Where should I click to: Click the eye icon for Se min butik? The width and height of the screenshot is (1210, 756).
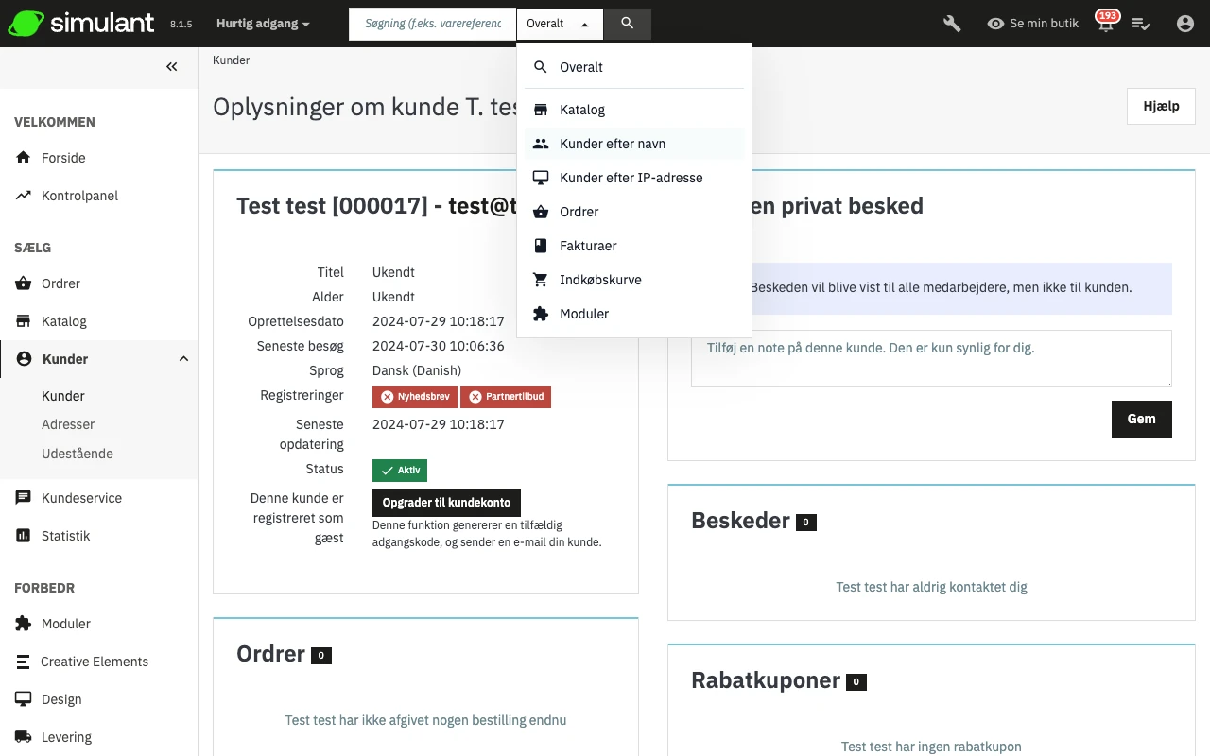[x=995, y=24]
